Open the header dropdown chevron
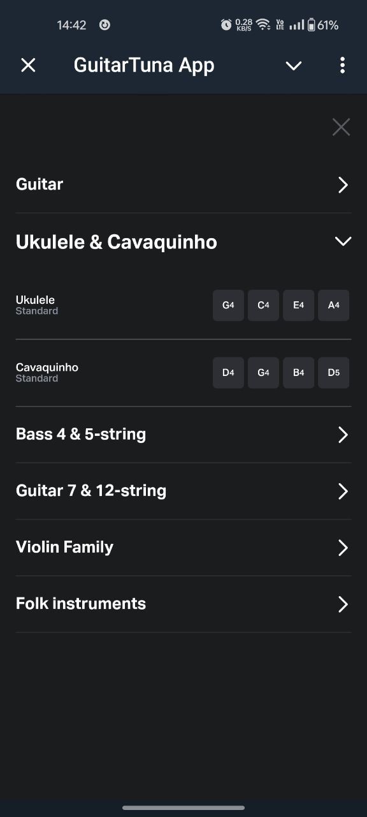This screenshot has width=367, height=817. click(293, 65)
